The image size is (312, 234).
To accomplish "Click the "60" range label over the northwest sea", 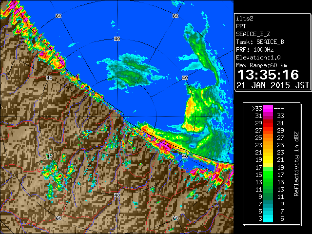I will pos(58,16).
